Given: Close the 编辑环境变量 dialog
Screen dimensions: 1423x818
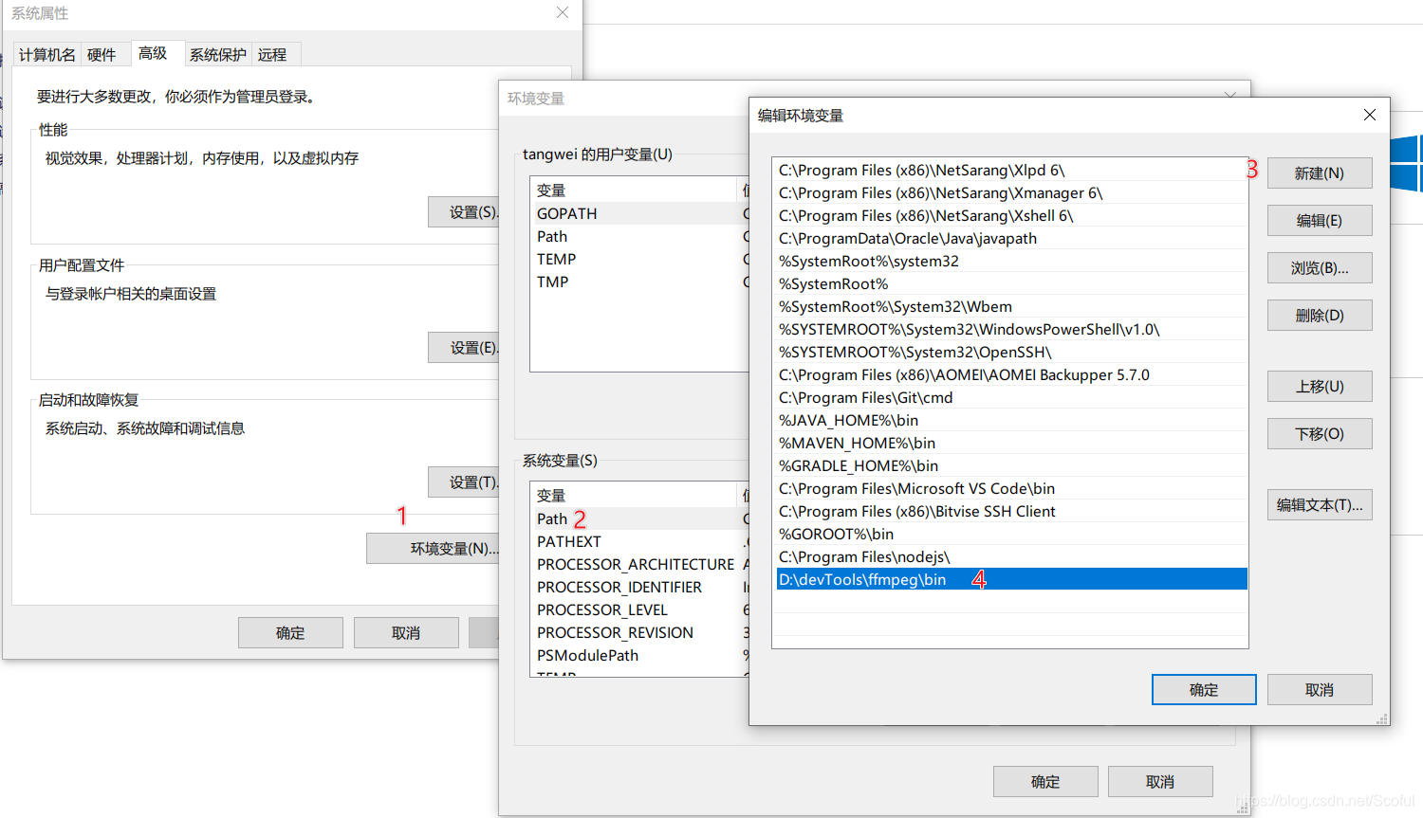Looking at the screenshot, I should click(1369, 115).
